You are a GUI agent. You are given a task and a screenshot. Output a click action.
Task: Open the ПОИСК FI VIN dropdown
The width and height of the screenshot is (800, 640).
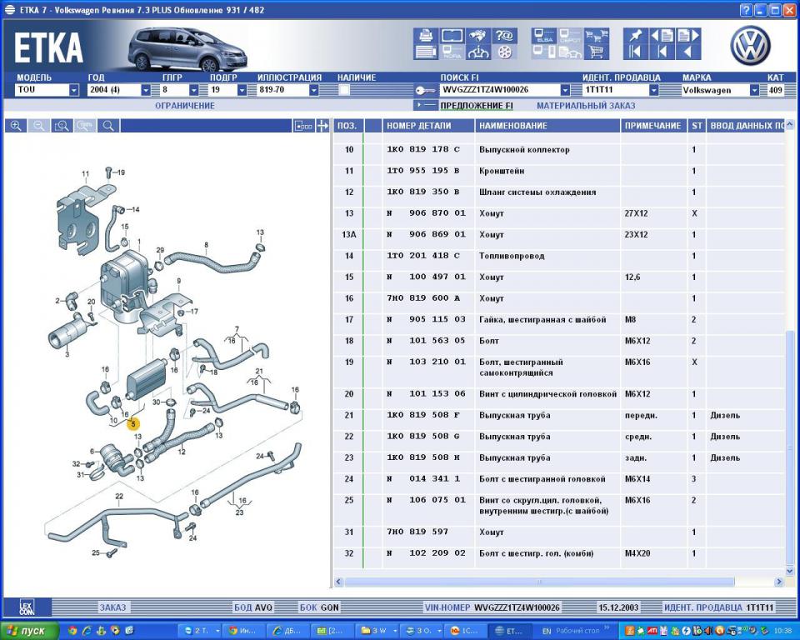(565, 90)
